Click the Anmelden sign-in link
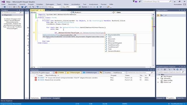The image size is (187, 105). (x=178, y=4)
